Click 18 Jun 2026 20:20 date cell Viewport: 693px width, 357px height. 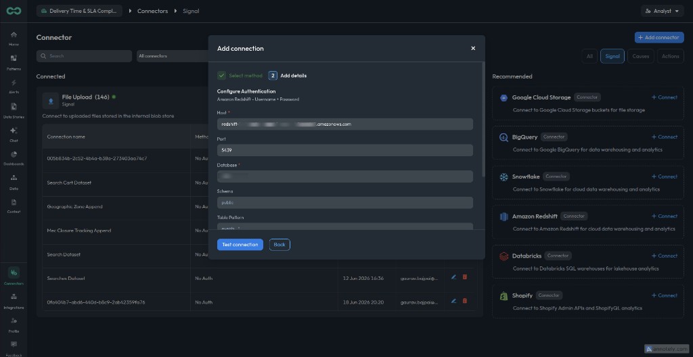(363, 302)
